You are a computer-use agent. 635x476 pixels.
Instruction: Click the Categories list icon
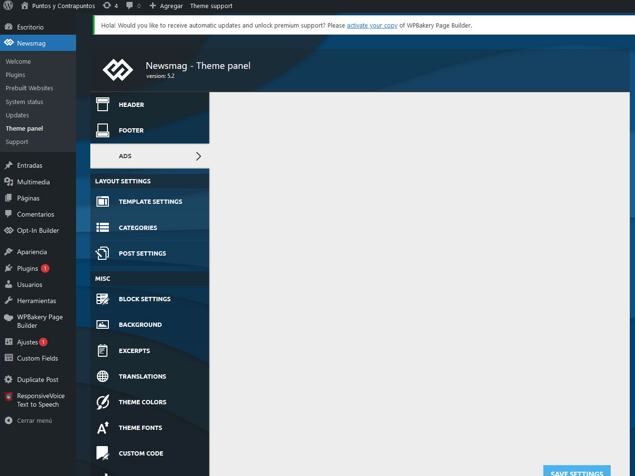coord(103,228)
